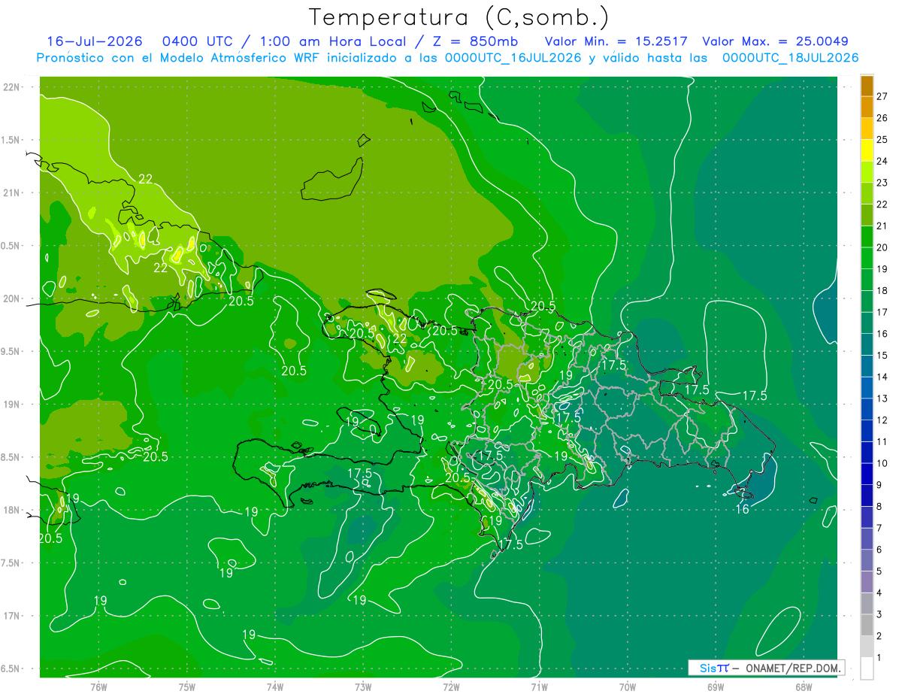Click the "73W" longitude axis label
The image size is (902, 697).
[x=363, y=687]
